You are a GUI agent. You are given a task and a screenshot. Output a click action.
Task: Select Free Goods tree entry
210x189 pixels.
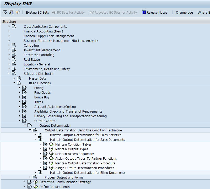42,93
